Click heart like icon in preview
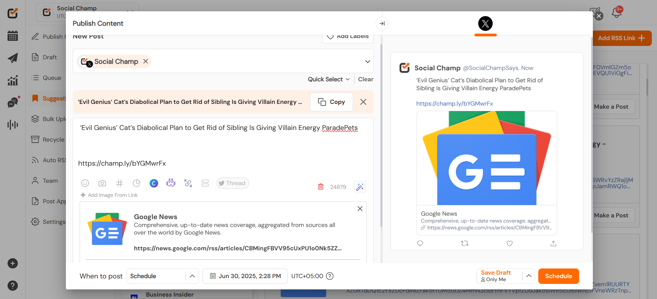Viewport: 657px width, 299px height. pyautogui.click(x=509, y=243)
